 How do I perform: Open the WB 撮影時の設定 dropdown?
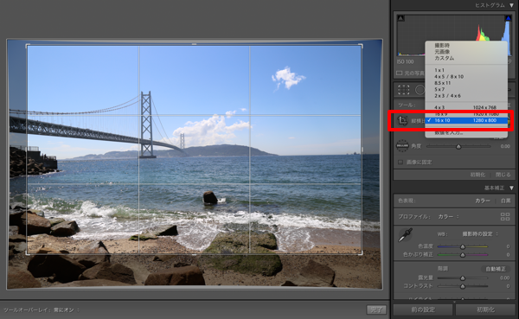point(480,234)
